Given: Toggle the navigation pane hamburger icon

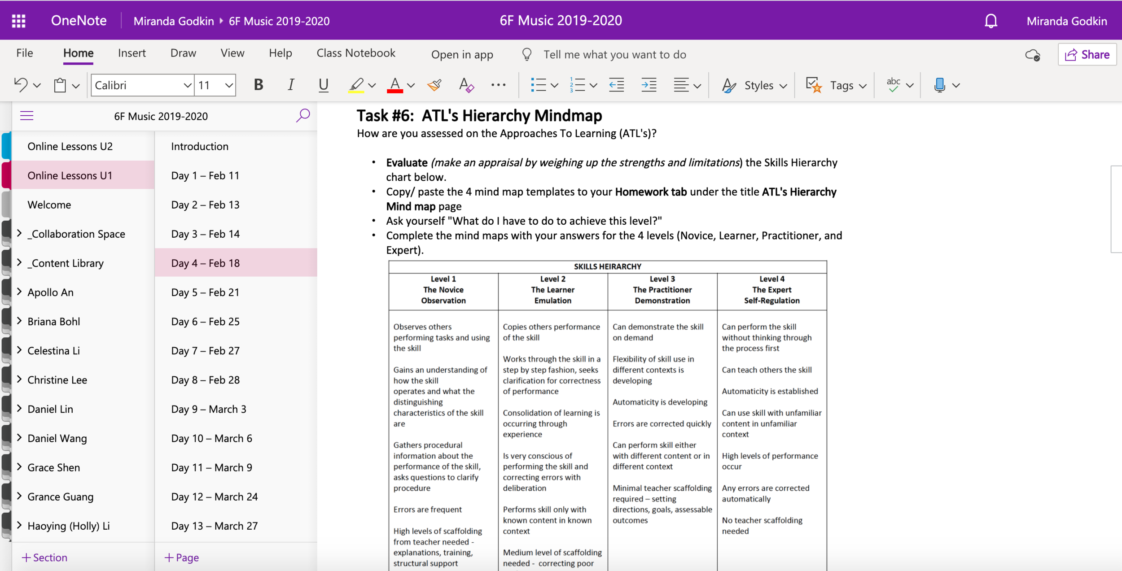Looking at the screenshot, I should (x=27, y=116).
